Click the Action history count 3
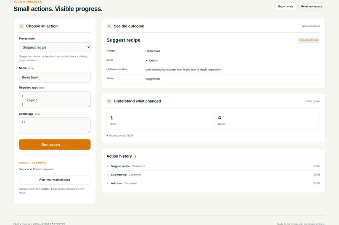Screen dimensions: 339x225 [135, 157]
